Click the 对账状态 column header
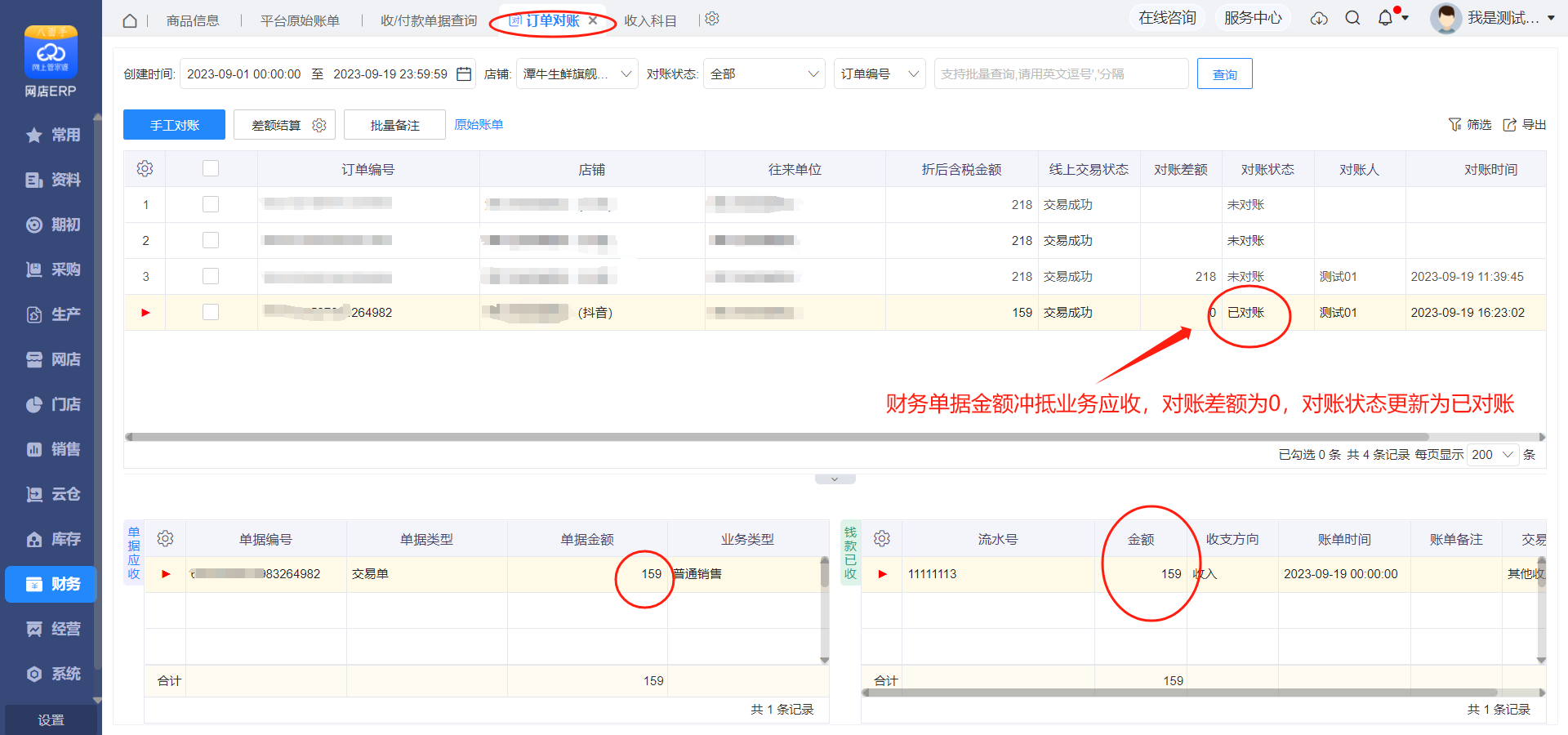This screenshot has height=735, width=1568. [x=1267, y=169]
